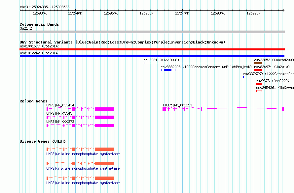Click the third OMIM UMPS gene model
The image size is (294, 193).
81,178
